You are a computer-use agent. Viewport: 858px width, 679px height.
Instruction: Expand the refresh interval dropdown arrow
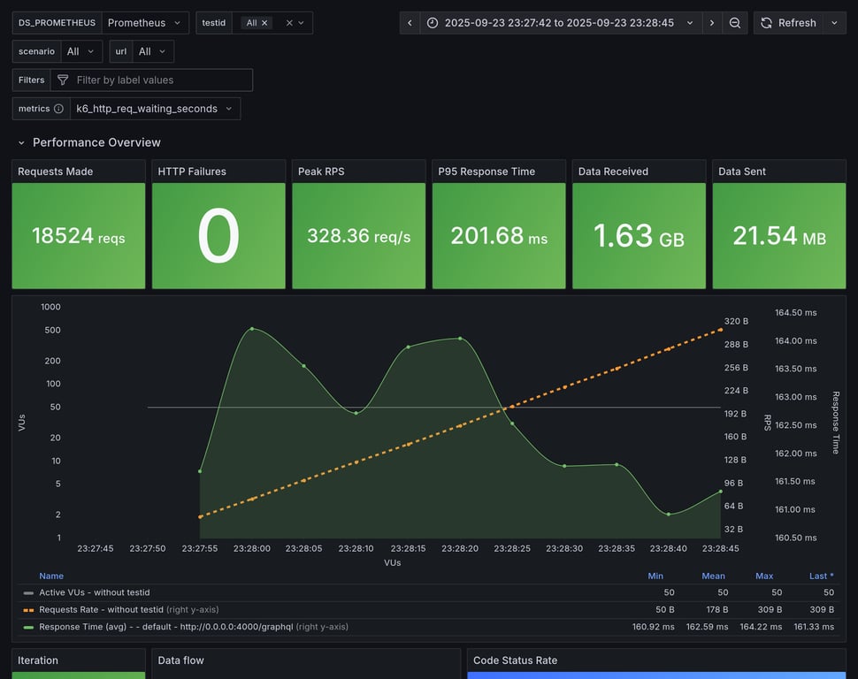(833, 23)
